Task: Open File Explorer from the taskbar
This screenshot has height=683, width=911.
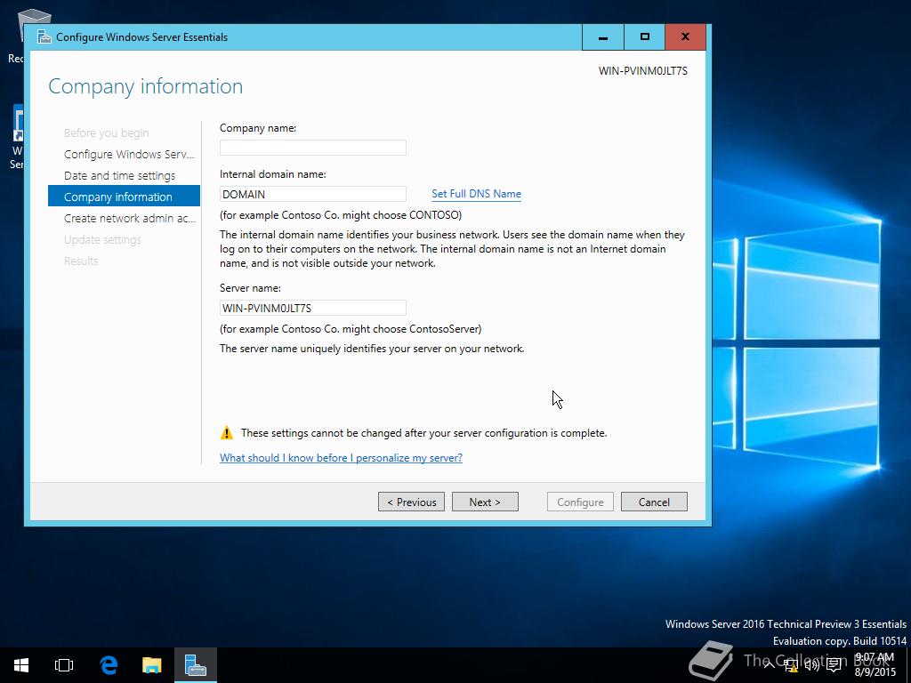Action: click(151, 665)
